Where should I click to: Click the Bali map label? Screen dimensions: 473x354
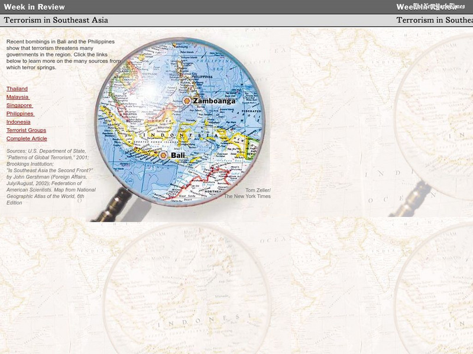click(178, 155)
